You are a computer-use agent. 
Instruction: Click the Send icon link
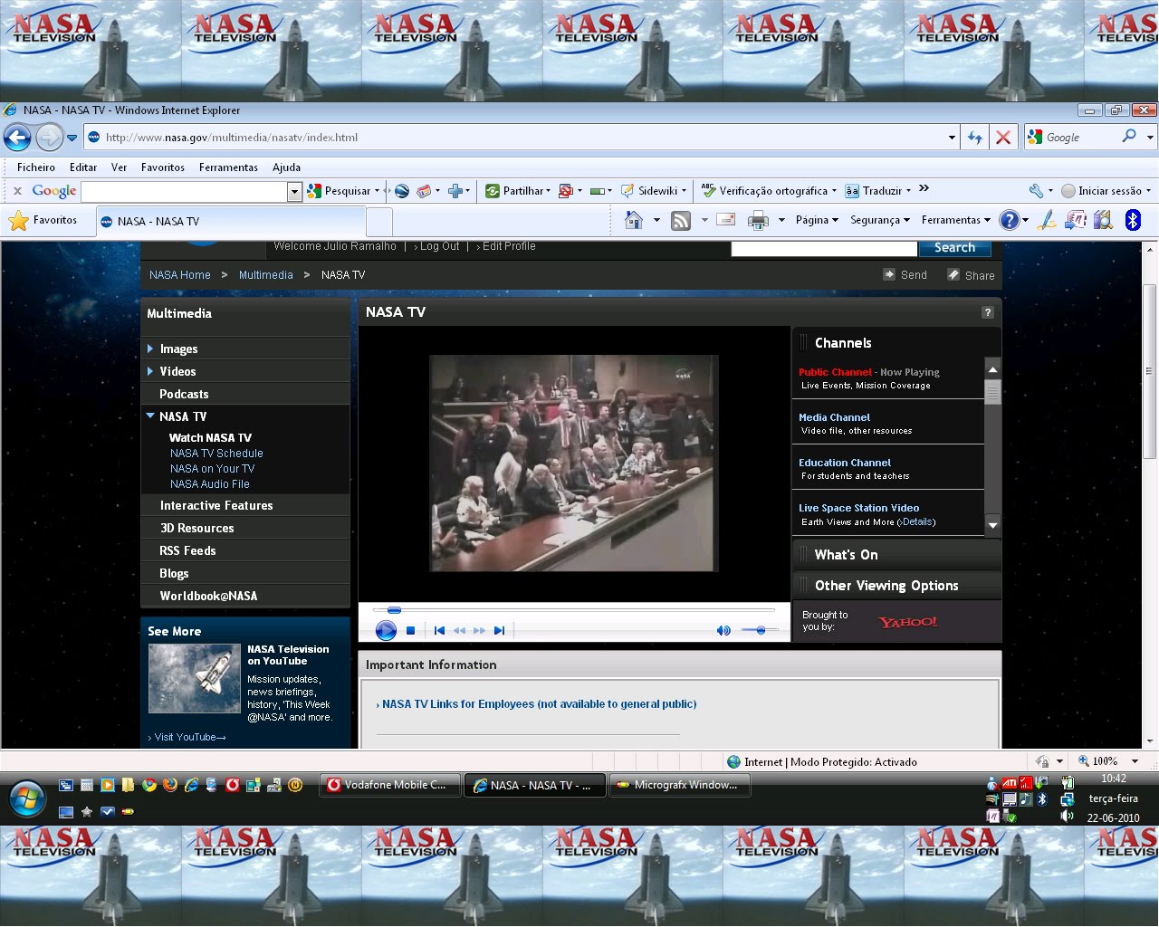889,274
